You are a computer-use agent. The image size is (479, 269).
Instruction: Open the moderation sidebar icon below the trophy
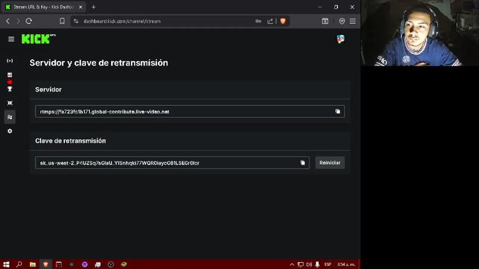tap(10, 103)
